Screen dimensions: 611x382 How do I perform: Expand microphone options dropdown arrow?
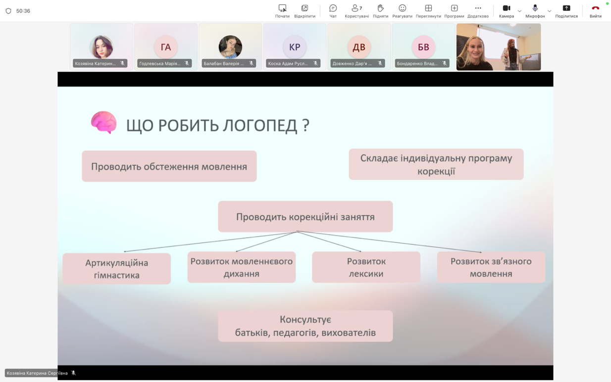point(549,11)
